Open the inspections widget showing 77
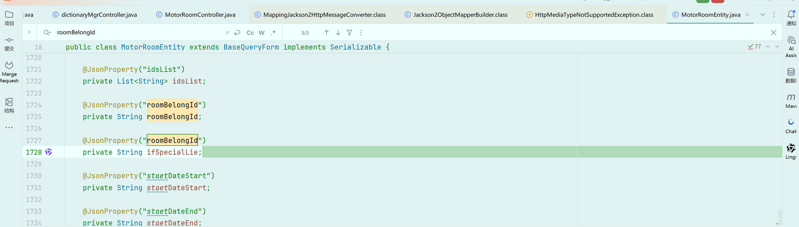 coord(754,47)
